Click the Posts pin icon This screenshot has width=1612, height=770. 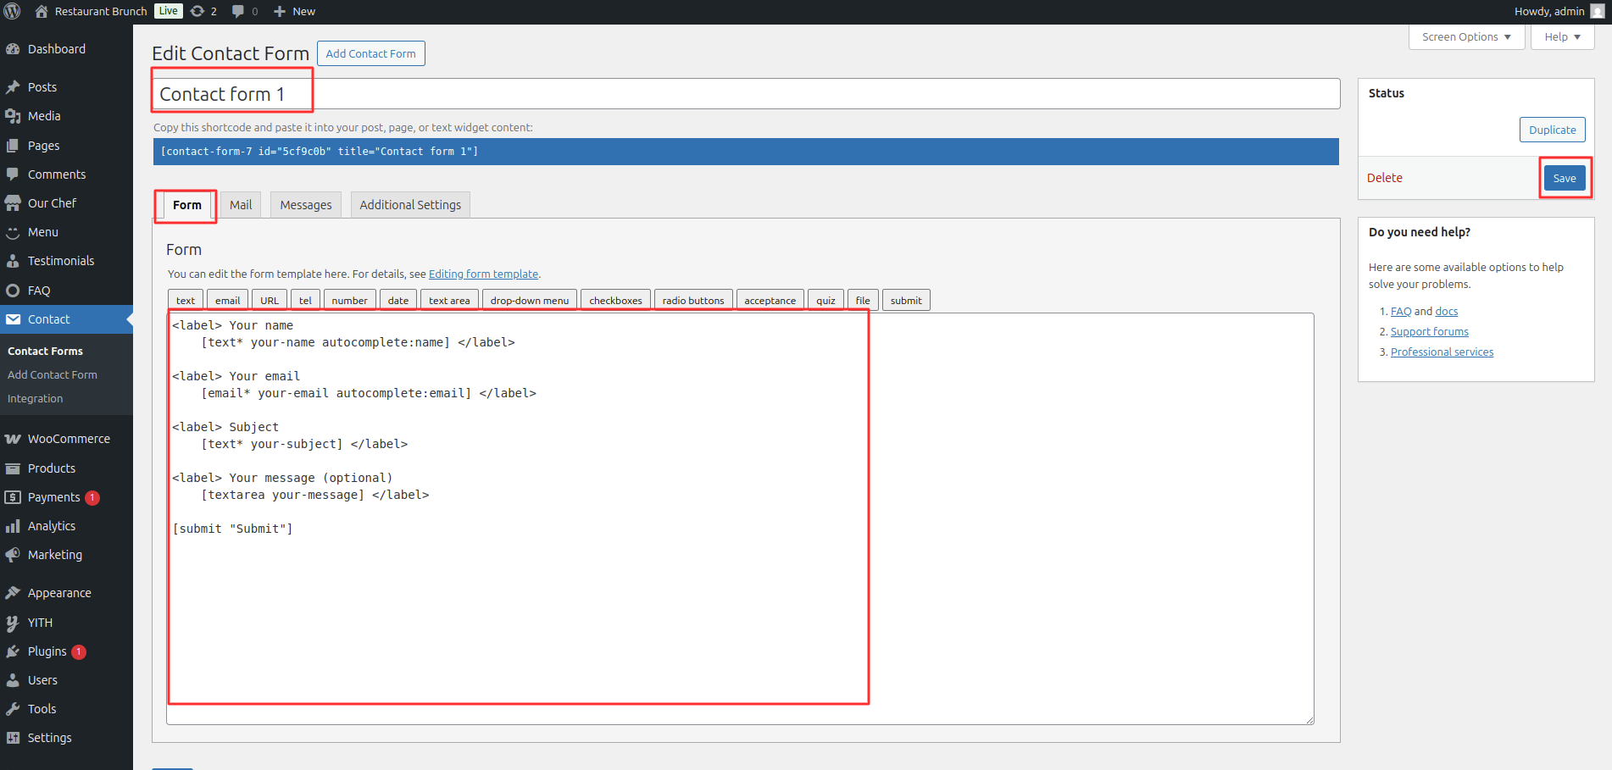pos(13,87)
